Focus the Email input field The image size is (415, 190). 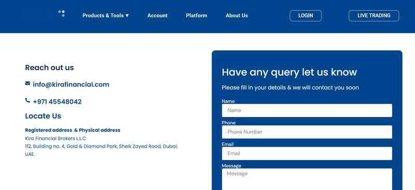pos(307,154)
